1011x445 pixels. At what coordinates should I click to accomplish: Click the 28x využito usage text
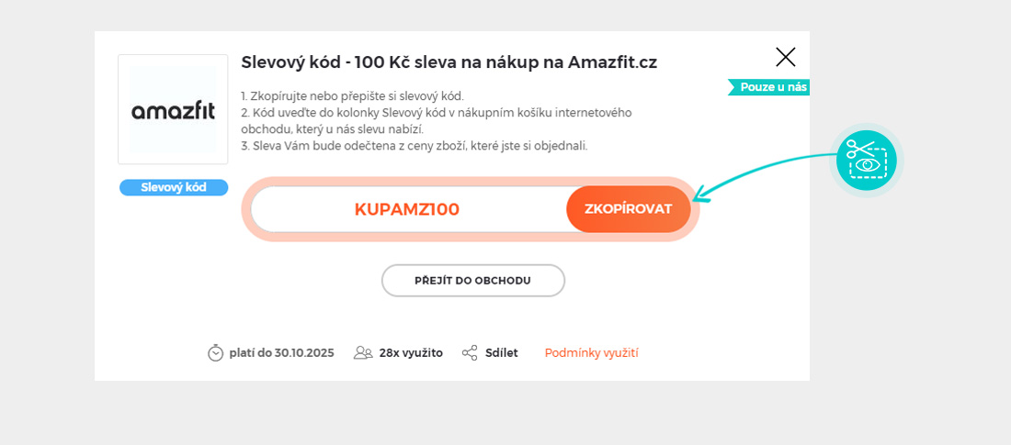pos(411,352)
